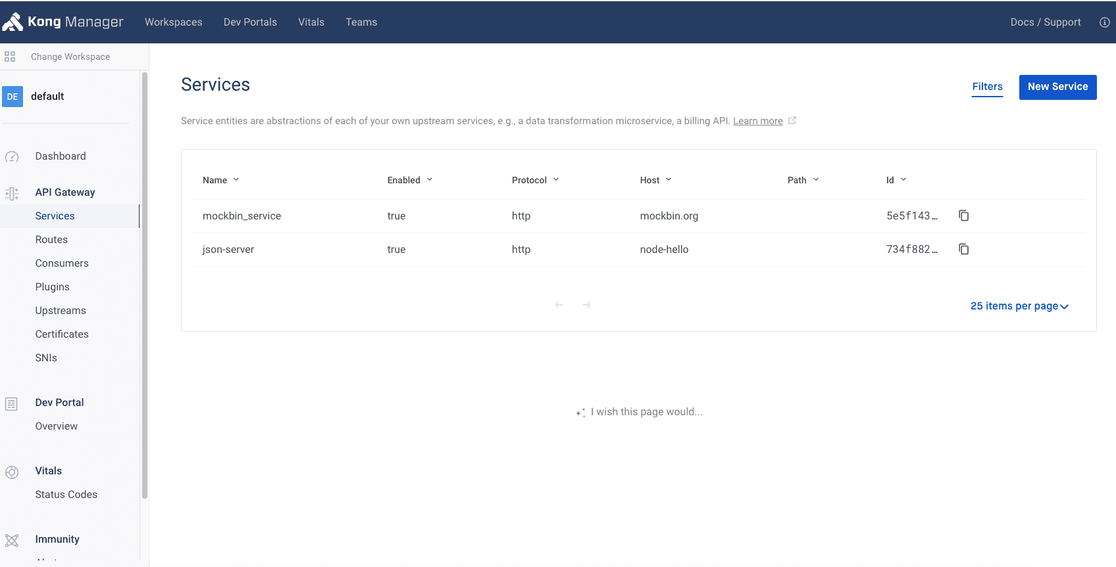Click the Dashboard gauge icon
The width and height of the screenshot is (1116, 567).
(x=12, y=157)
